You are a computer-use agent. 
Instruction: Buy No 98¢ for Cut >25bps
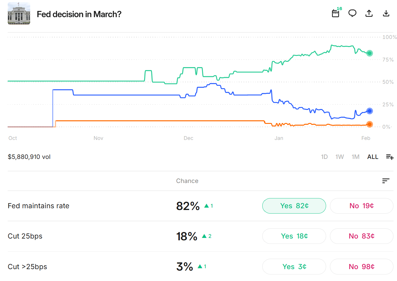tap(361, 266)
